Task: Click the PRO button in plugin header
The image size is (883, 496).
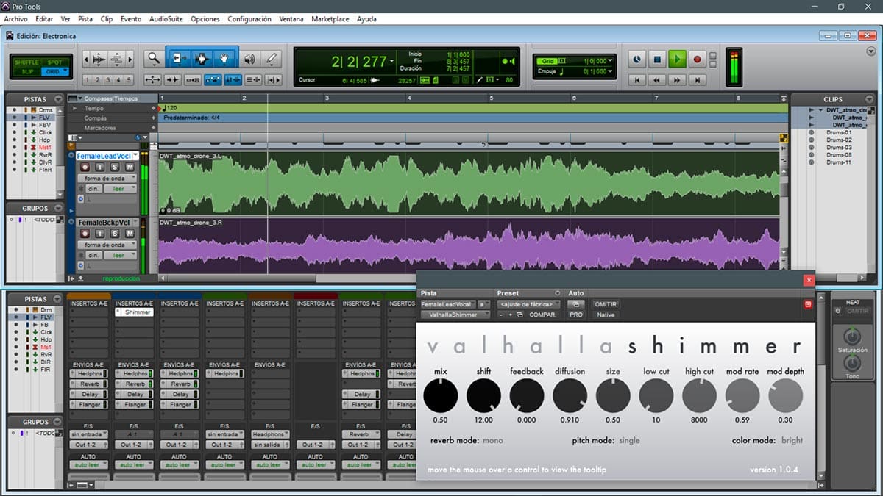Action: pos(576,315)
